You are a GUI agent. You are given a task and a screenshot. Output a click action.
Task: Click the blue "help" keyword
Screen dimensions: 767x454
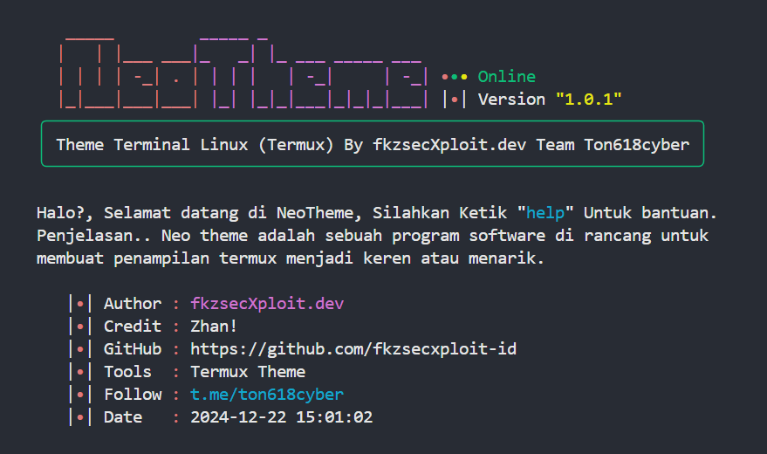(545, 213)
